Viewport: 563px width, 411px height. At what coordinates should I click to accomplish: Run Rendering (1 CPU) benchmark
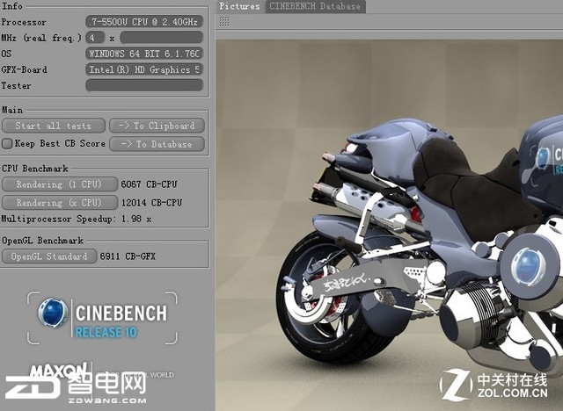(x=60, y=184)
